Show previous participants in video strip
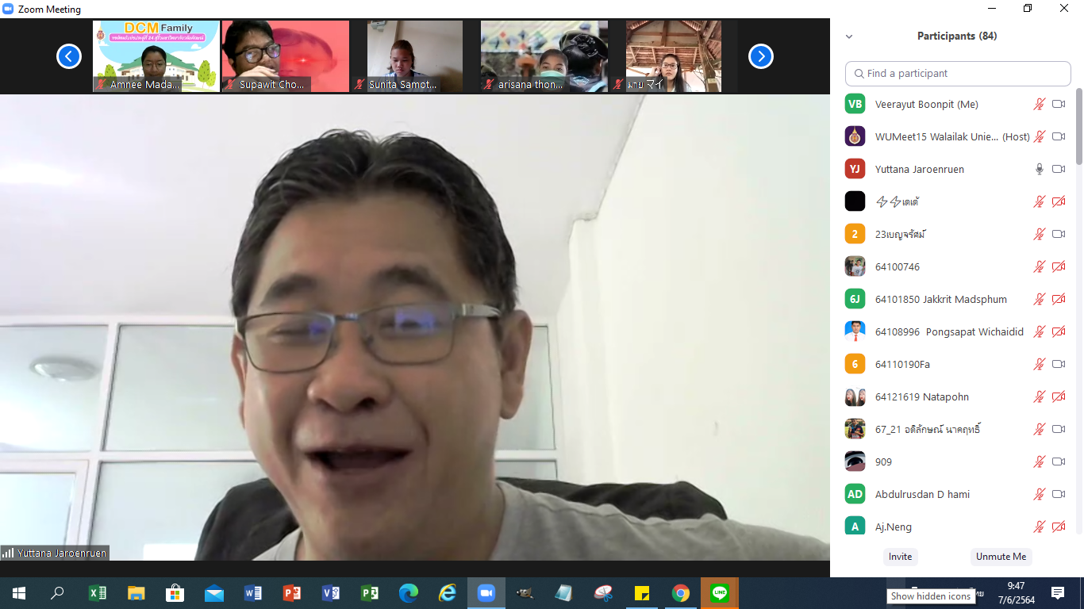The width and height of the screenshot is (1084, 609). pos(69,56)
